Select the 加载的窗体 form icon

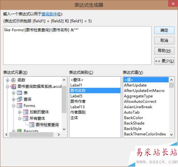pyautogui.click(x=26, y=112)
